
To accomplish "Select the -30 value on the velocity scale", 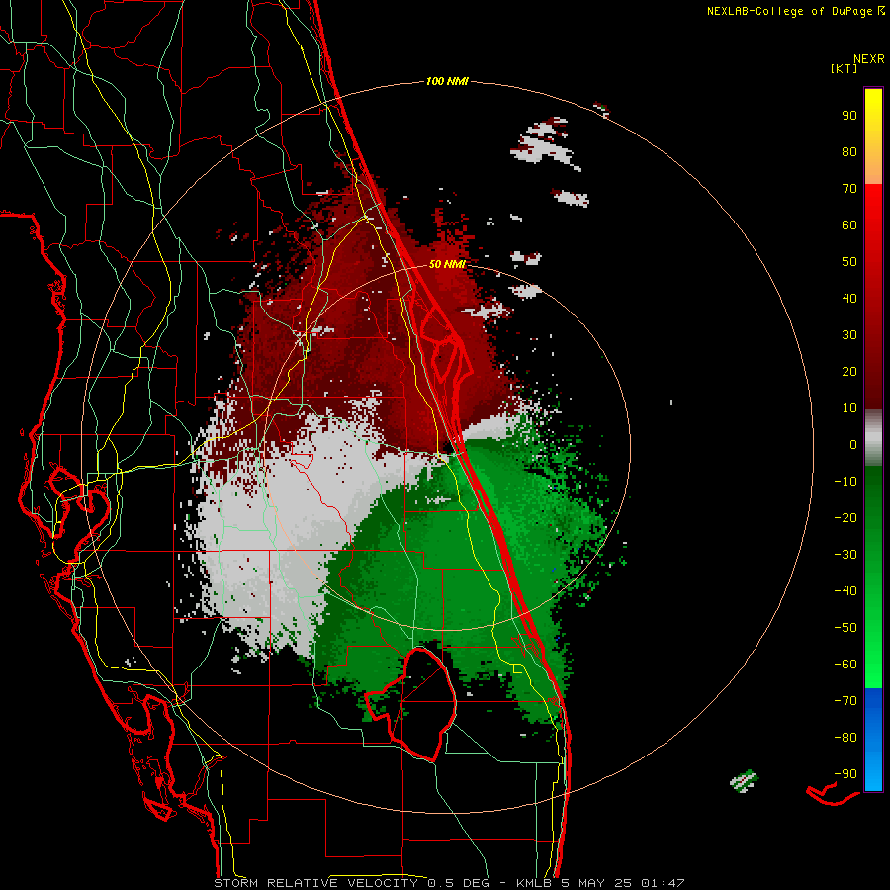I will 845,555.
